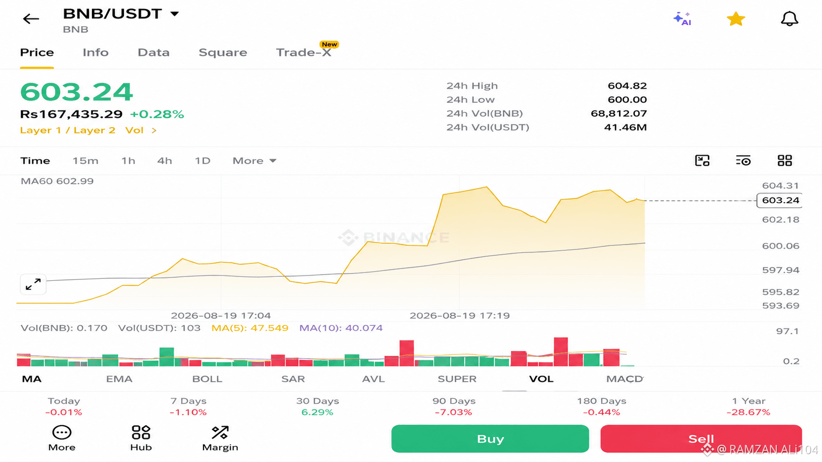Click the 24h High value 604.82
This screenshot has width=822, height=462.
627,86
